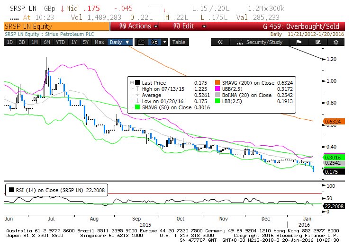Click the Low on 01/20/16 legend row
This screenshot has height=247, width=353.
172,101
